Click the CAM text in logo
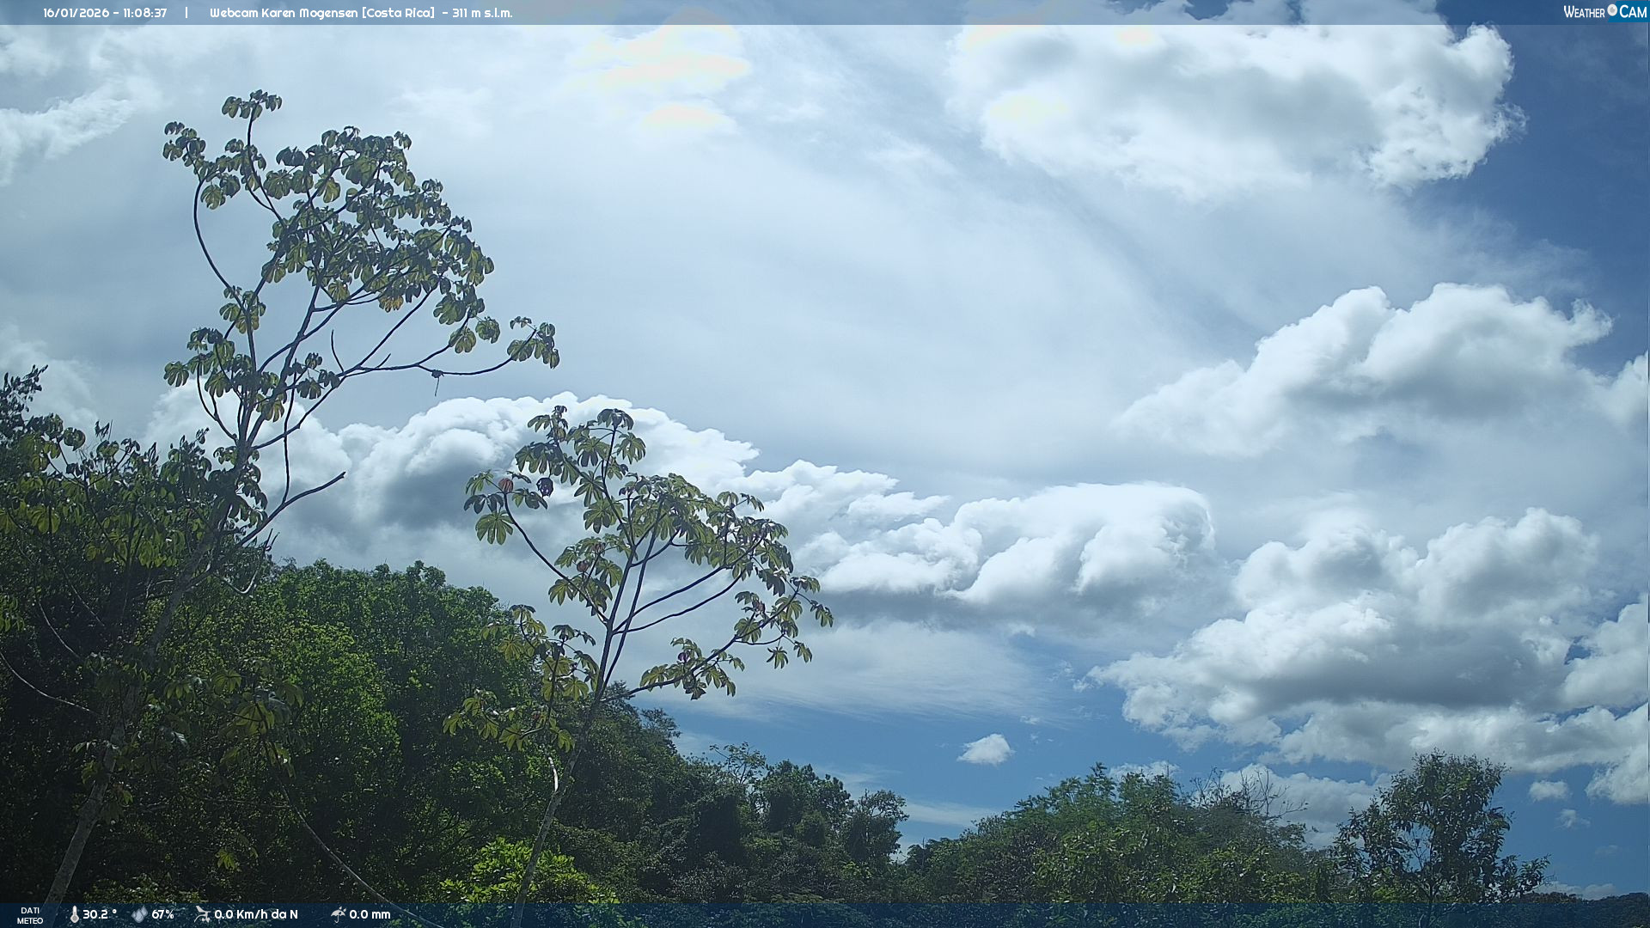 [1633, 12]
